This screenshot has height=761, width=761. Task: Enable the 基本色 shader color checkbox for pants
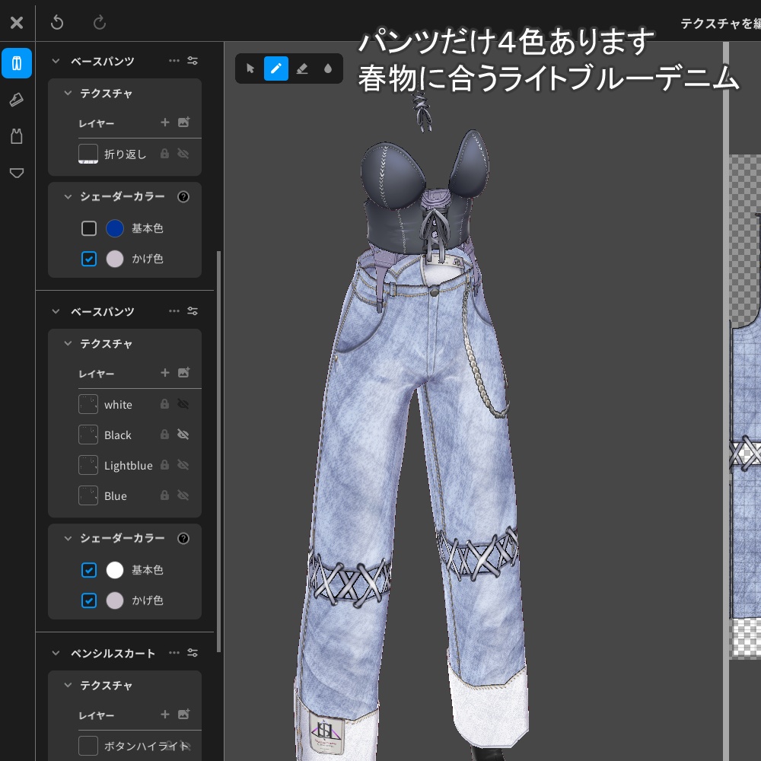pyautogui.click(x=89, y=570)
